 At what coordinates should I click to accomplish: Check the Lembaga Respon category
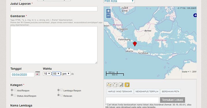click(61, 90)
